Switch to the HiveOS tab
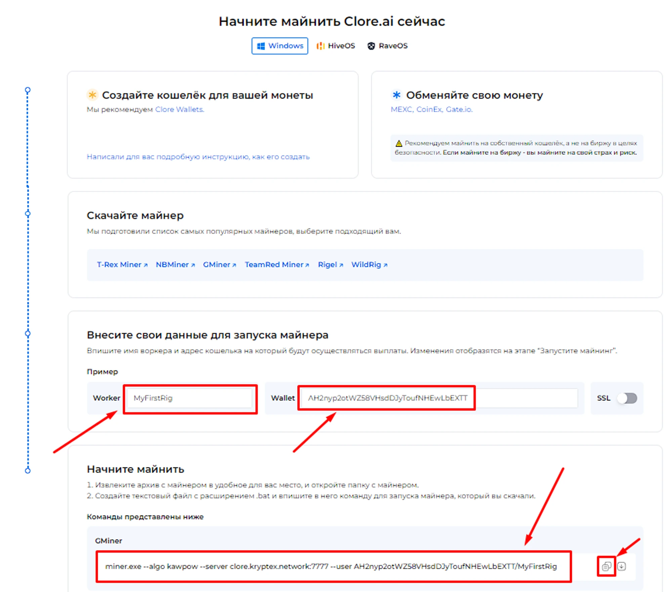Viewport: 672px width, 592px height. (x=336, y=46)
